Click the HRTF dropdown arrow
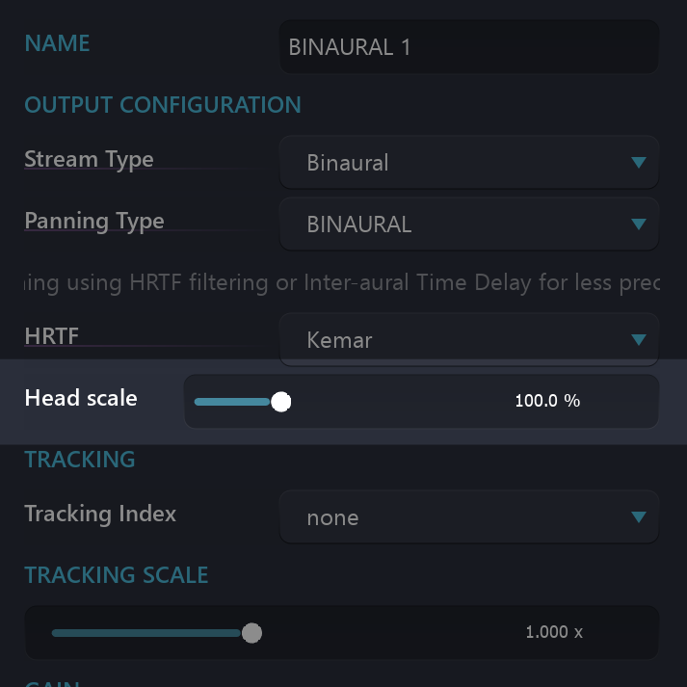 [638, 339]
